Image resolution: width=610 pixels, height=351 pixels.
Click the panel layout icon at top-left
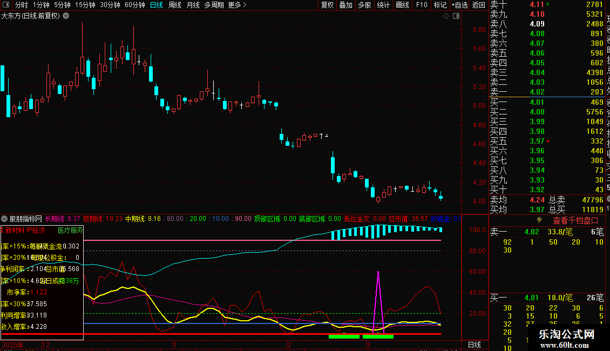coord(6,5)
